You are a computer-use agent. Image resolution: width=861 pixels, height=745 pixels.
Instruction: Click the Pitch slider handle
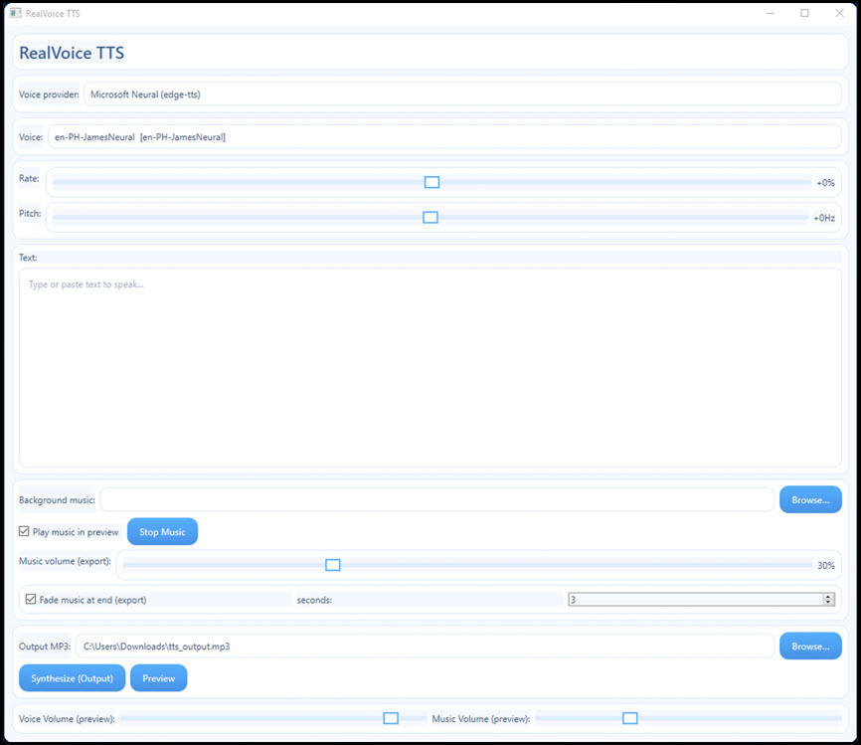(430, 218)
